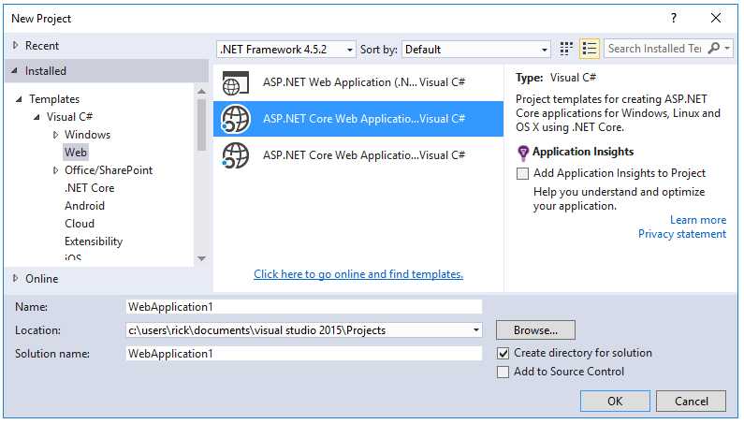Select the .NET Core tree item
Screen dimensions: 744x424
(89, 188)
